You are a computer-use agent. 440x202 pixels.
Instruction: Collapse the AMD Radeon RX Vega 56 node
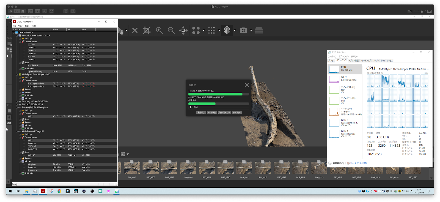17,132
